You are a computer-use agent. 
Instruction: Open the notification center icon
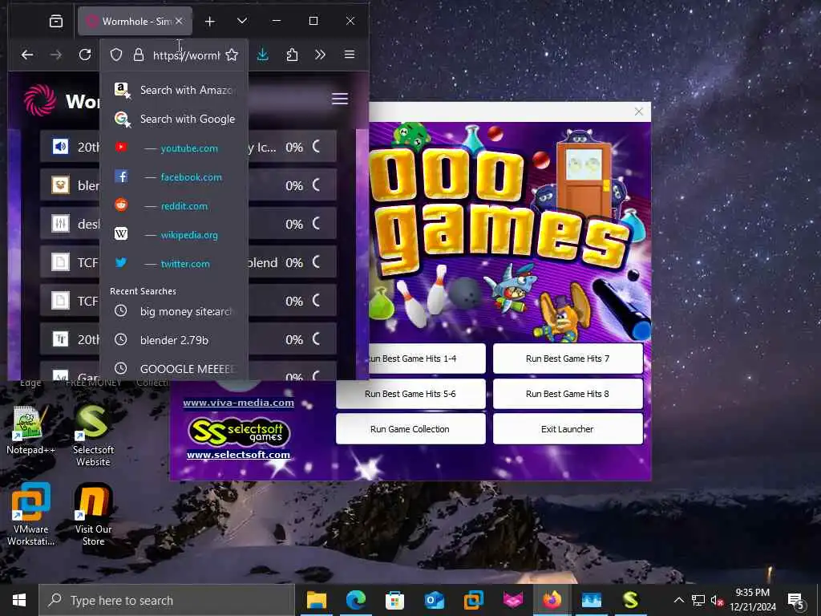(796, 601)
